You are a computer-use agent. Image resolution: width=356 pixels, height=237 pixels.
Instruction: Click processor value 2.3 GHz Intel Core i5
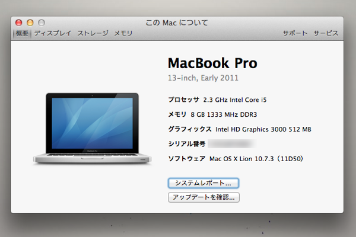click(235, 100)
